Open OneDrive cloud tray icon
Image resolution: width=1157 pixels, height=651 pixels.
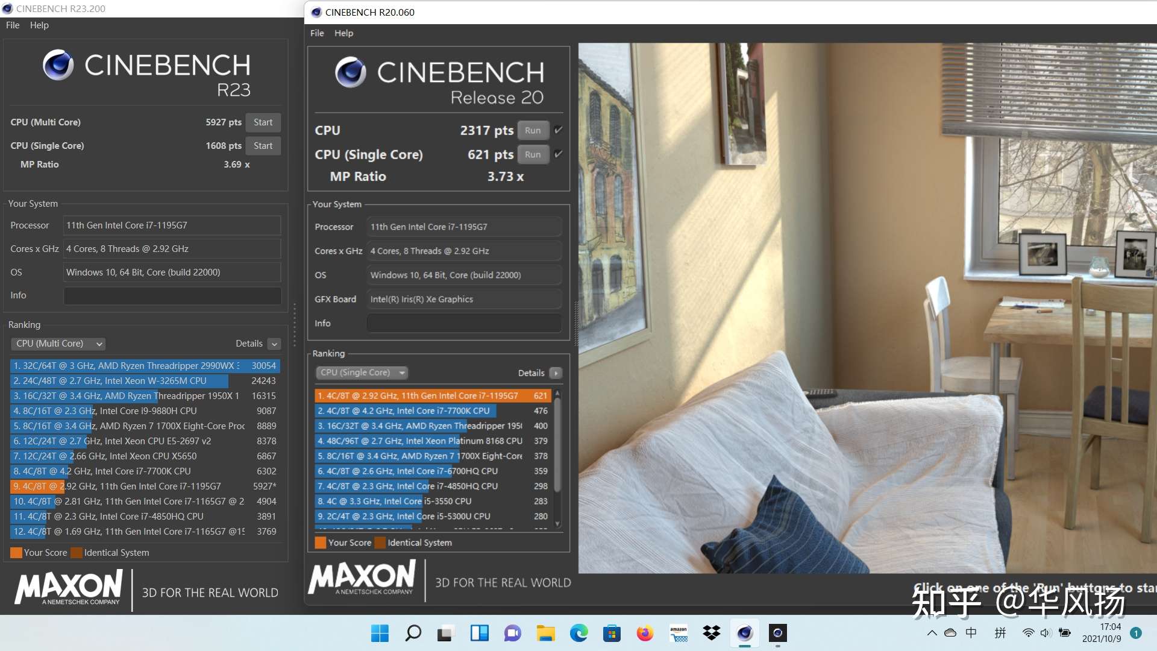point(950,633)
